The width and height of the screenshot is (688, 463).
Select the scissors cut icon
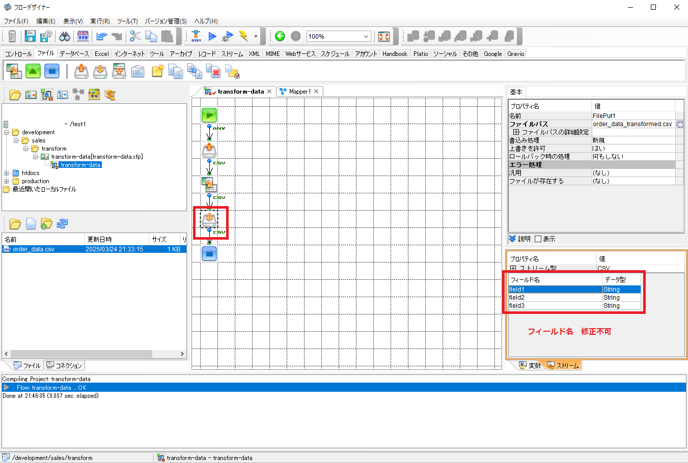click(135, 36)
